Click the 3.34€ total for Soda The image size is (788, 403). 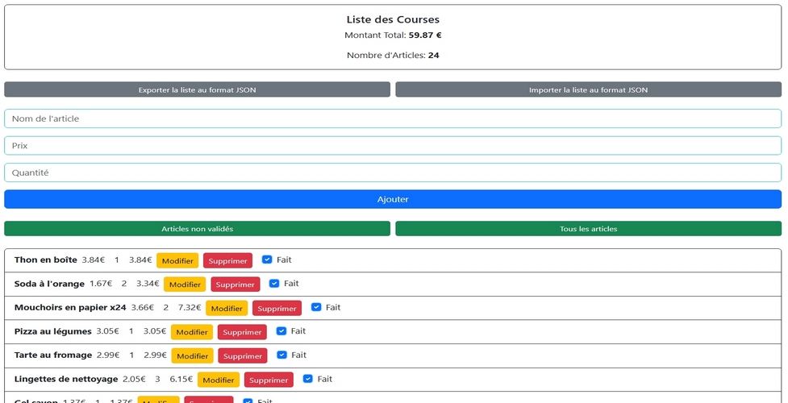pos(148,284)
